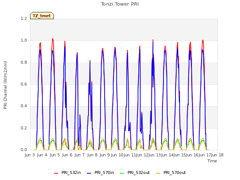Click the Jun 4 x-axis tick label
Image resolution: width=240 pixels, height=180 pixels.
(42, 155)
